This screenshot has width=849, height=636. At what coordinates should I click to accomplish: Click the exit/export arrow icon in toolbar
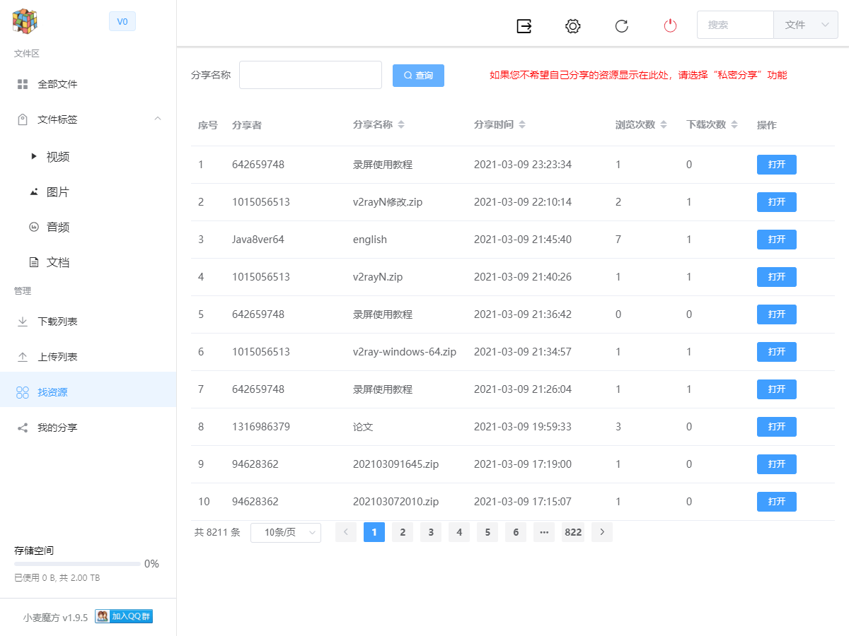pos(524,25)
